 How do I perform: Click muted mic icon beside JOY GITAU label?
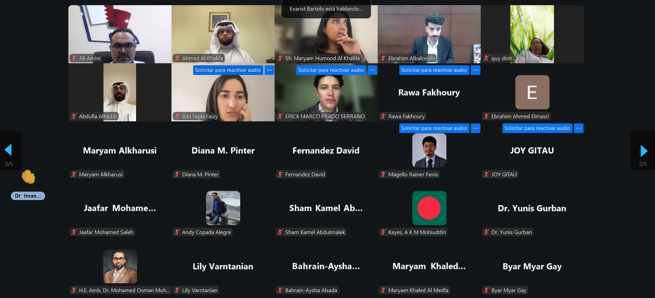(x=486, y=174)
